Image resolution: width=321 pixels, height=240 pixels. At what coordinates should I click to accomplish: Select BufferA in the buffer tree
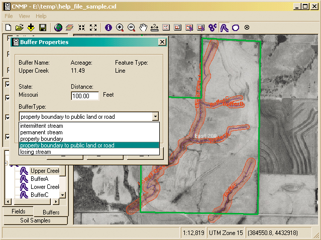pyautogui.click(x=39, y=178)
